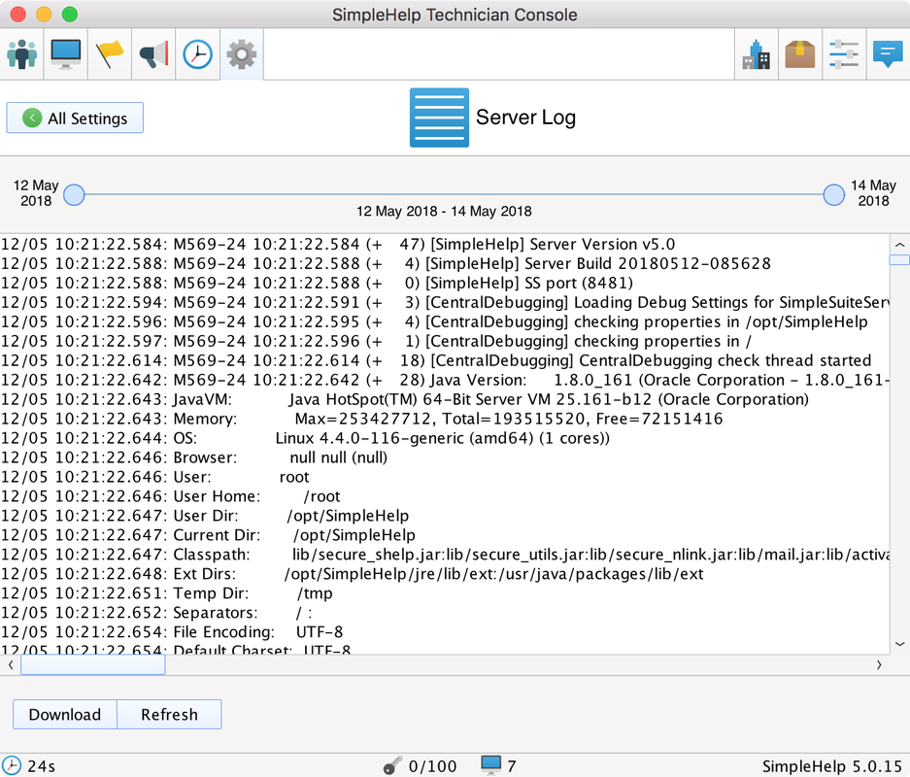
Task: Click log line 'Server Build 20180512-085628'
Action: [386, 263]
